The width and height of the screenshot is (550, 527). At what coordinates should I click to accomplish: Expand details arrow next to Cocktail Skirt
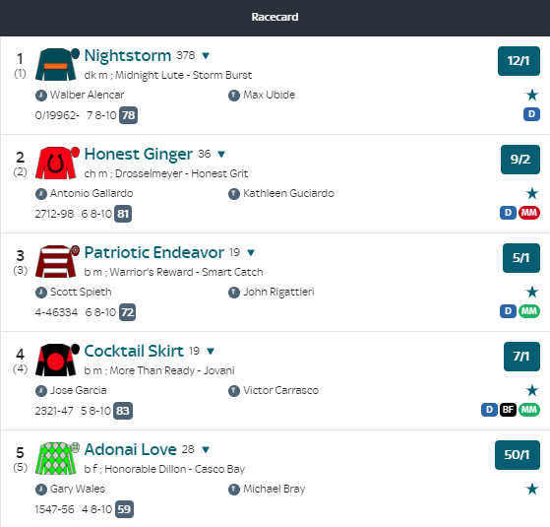[211, 351]
